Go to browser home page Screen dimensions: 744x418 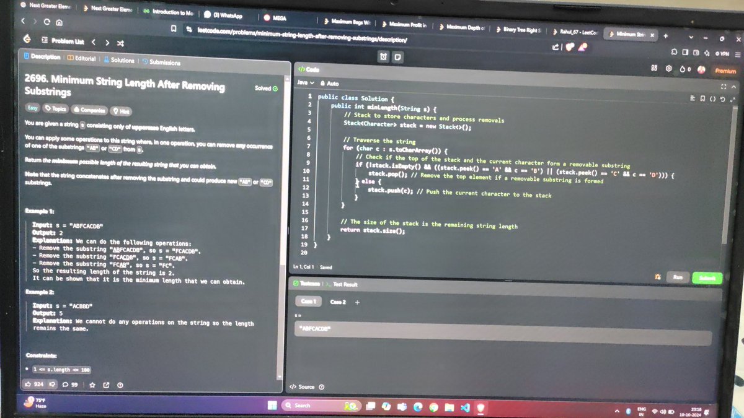click(59, 22)
